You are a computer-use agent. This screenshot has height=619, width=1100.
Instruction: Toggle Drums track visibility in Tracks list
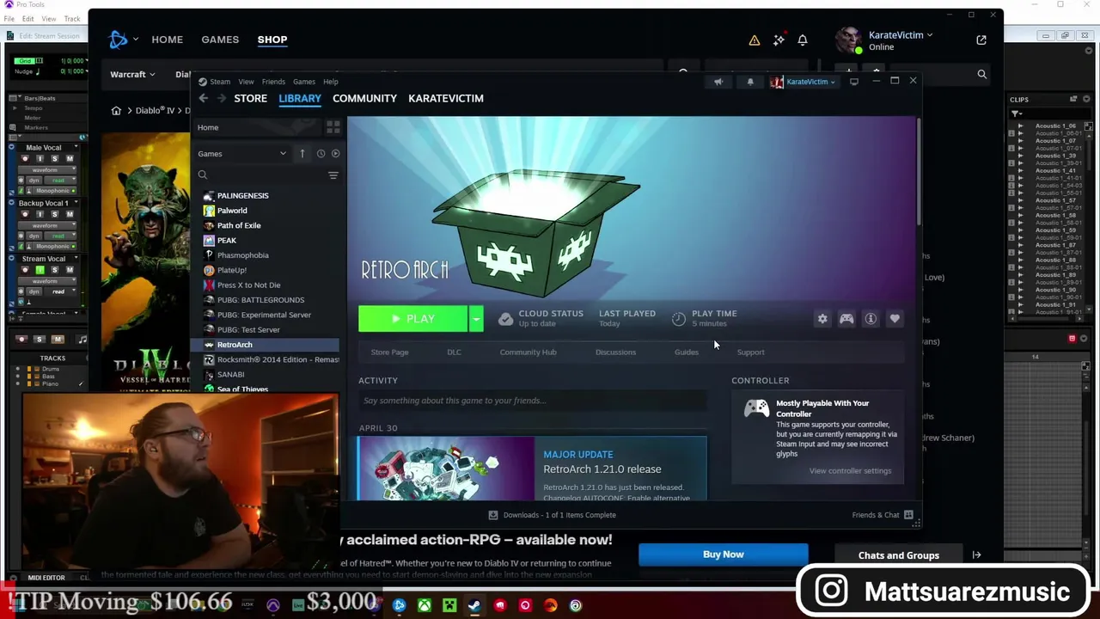click(x=17, y=369)
